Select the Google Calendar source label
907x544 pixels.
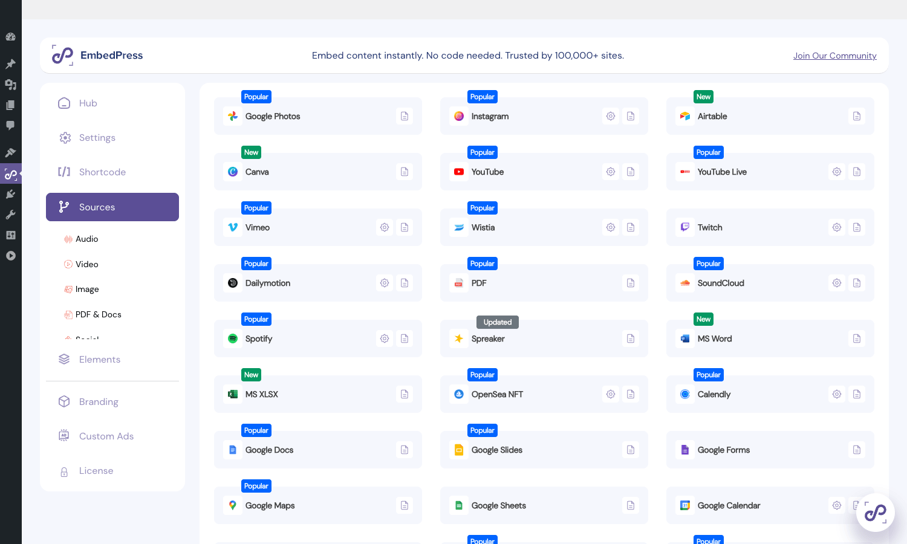coord(729,506)
